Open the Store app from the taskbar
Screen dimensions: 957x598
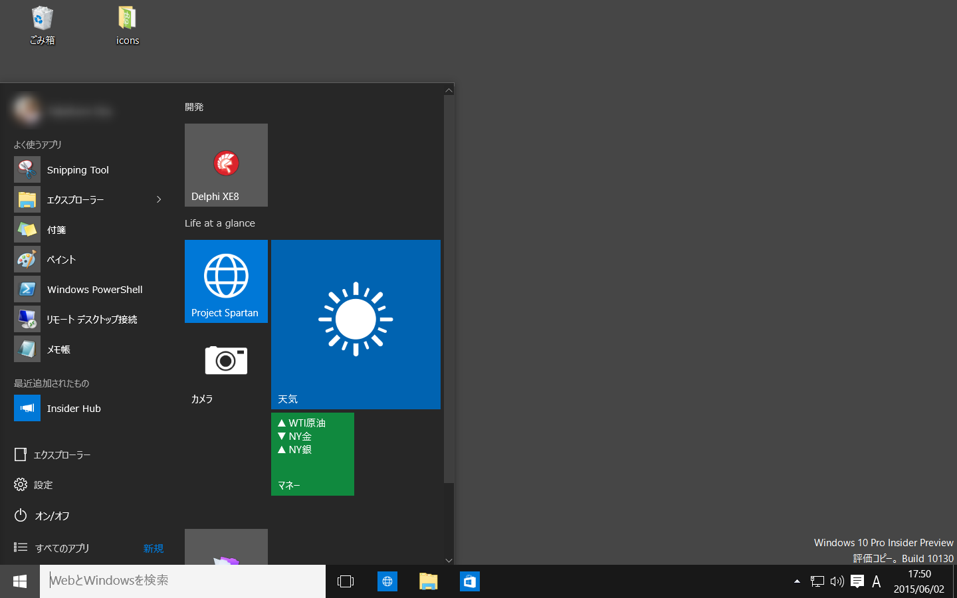coord(469,581)
